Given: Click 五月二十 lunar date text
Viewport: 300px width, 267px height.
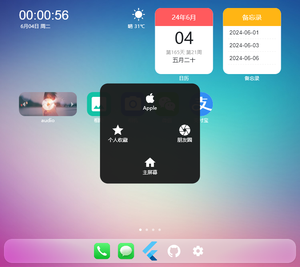Looking at the screenshot, I should coord(184,60).
